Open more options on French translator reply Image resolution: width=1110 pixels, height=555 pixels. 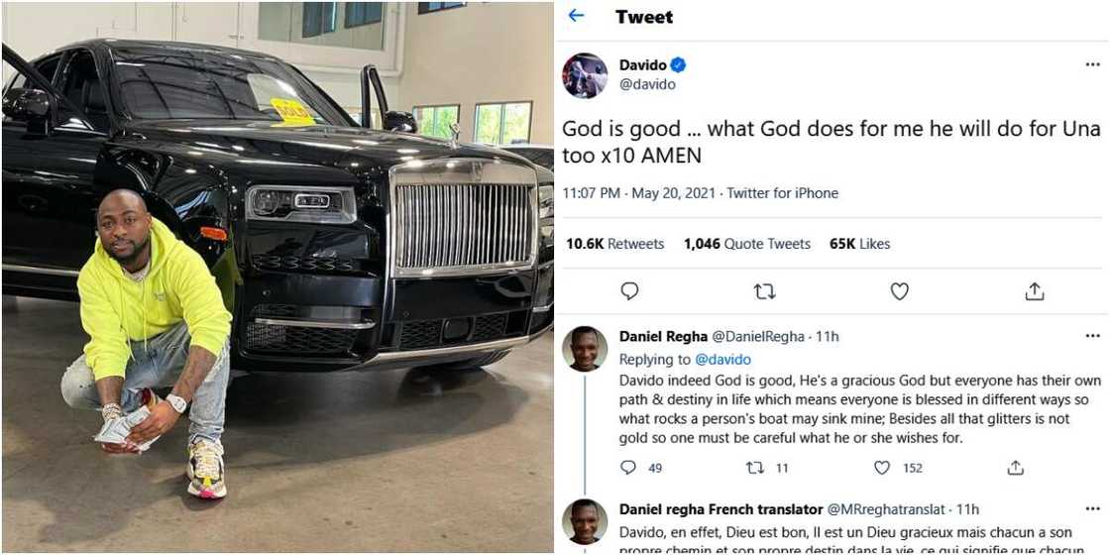pyautogui.click(x=1091, y=509)
